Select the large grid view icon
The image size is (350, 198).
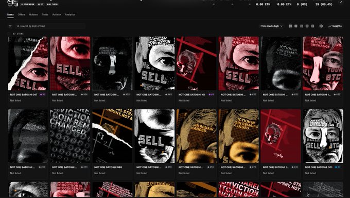click(290, 26)
